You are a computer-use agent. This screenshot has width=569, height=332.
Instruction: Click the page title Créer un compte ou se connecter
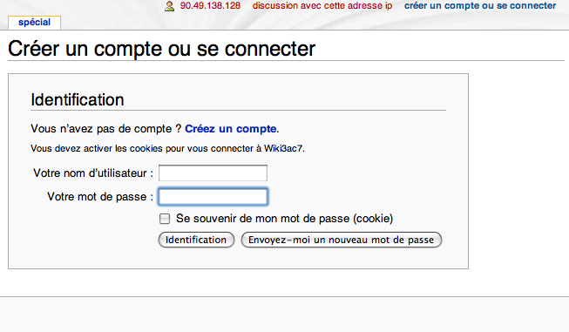coord(162,49)
